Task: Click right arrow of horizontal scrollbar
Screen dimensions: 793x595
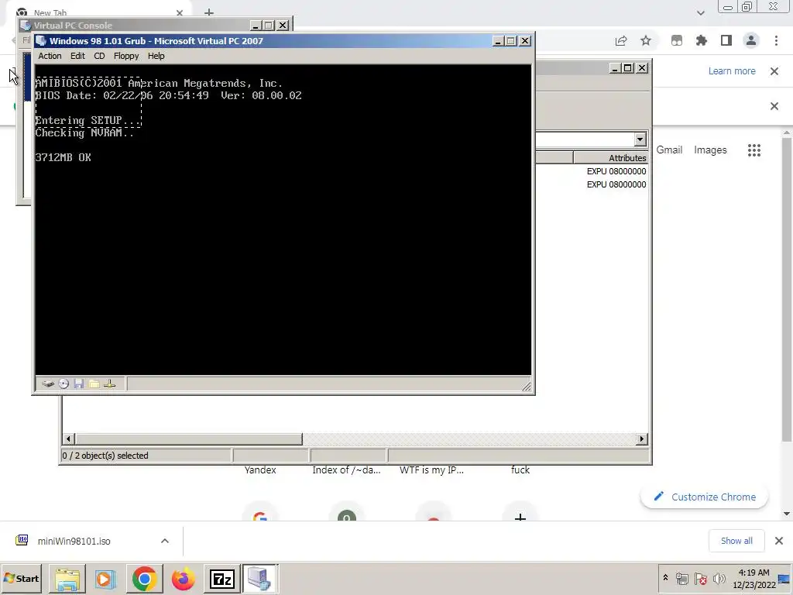Action: click(642, 439)
